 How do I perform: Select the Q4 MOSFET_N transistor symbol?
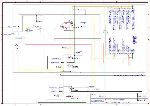click(70, 89)
